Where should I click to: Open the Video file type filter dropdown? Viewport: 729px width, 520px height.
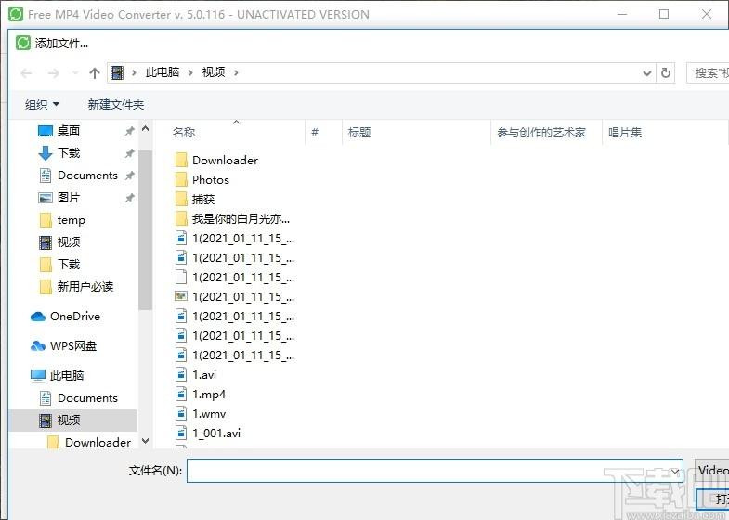(711, 470)
